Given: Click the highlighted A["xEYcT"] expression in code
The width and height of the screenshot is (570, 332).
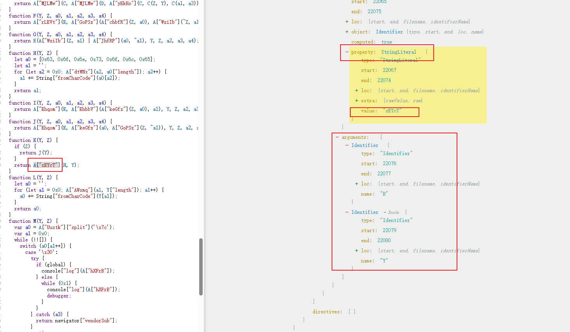Looking at the screenshot, I should click(47, 165).
